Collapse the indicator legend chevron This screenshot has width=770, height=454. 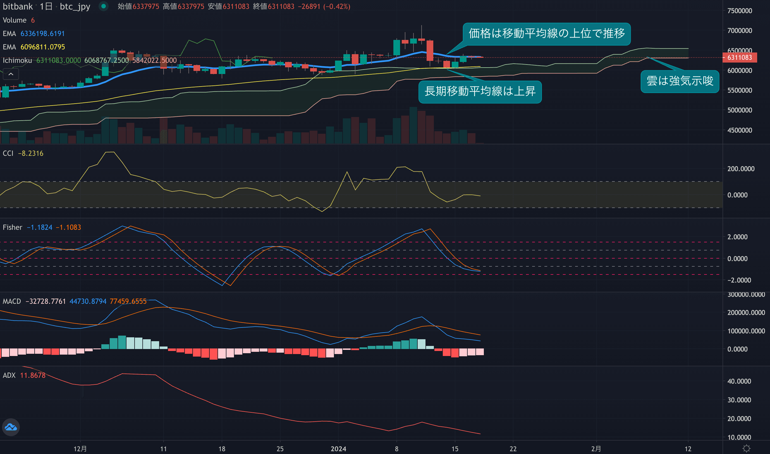pos(11,74)
